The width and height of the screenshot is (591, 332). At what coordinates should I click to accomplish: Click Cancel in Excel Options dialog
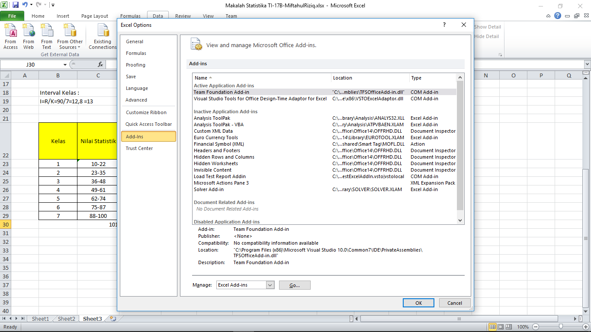click(x=455, y=303)
